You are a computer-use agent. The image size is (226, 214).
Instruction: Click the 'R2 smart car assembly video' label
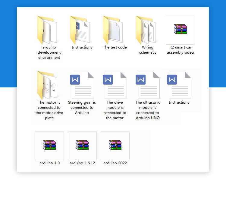pyautogui.click(x=180, y=50)
